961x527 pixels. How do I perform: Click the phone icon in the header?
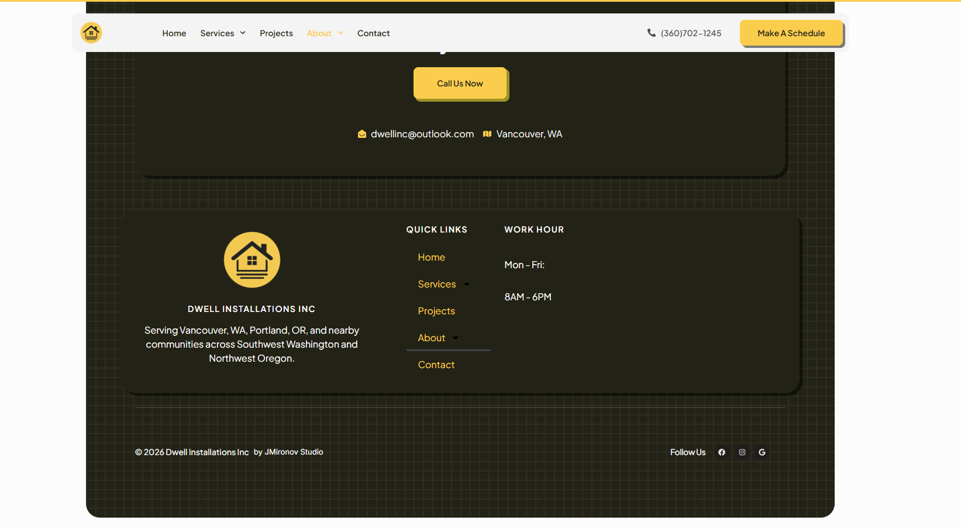coord(651,33)
